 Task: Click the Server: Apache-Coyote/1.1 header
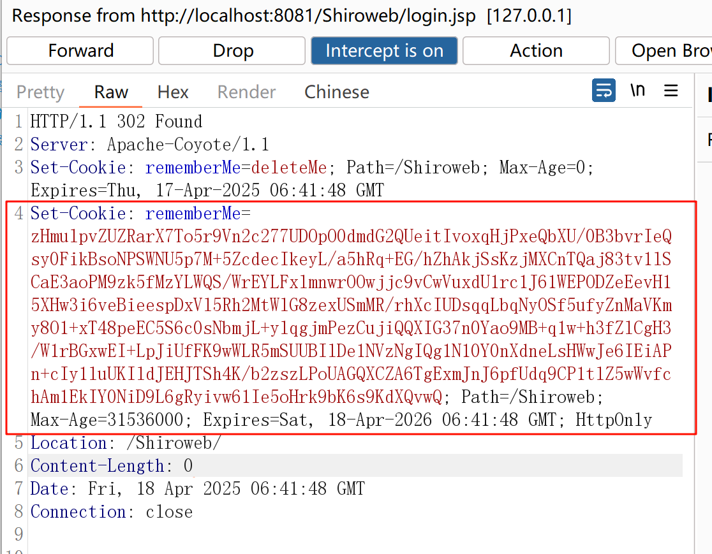click(149, 145)
